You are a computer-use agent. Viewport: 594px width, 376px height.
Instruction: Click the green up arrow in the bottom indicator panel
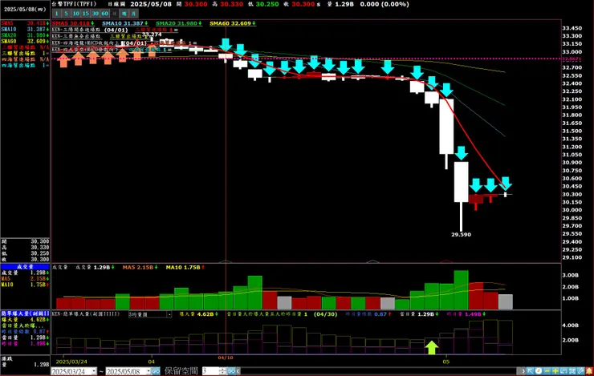point(432,347)
